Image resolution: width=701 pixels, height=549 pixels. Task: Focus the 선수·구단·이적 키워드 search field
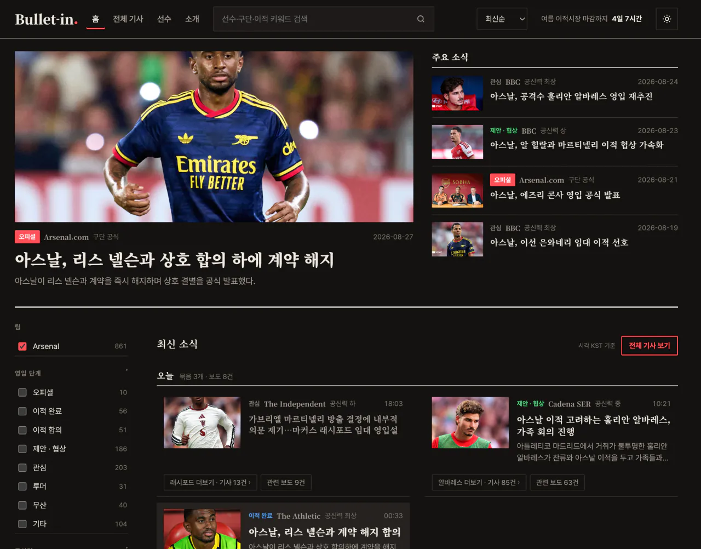(324, 19)
